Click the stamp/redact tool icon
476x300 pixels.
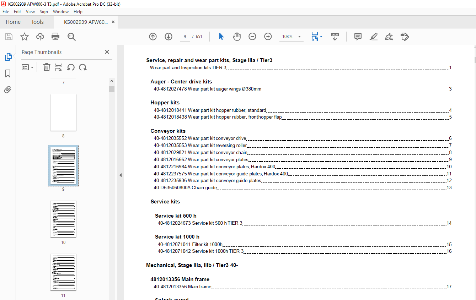click(x=405, y=37)
